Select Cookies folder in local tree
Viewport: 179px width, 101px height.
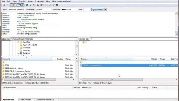pos(26,50)
